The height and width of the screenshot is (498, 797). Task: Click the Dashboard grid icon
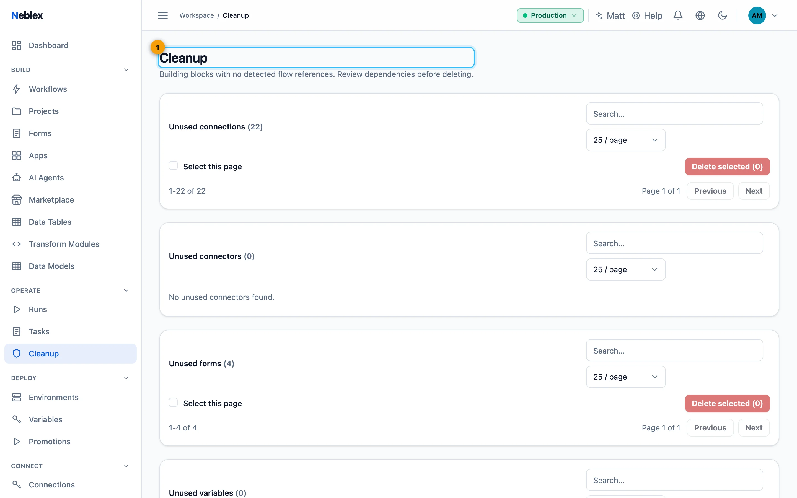[17, 45]
